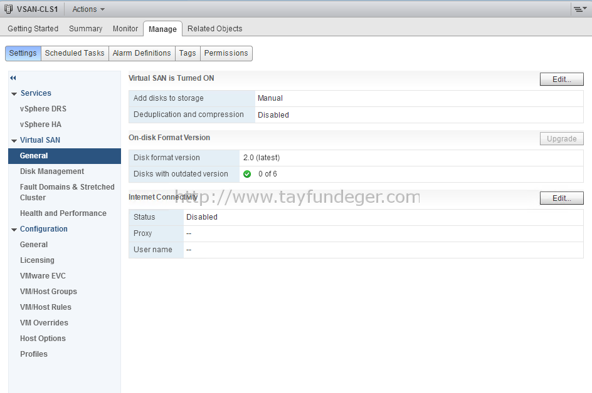Click On-disk Format Version heading
This screenshot has height=393, width=592.
(169, 138)
